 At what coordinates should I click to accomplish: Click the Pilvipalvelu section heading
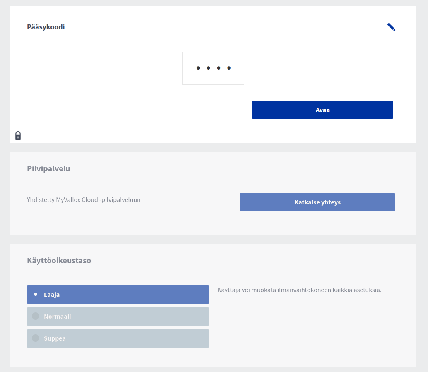click(x=48, y=169)
